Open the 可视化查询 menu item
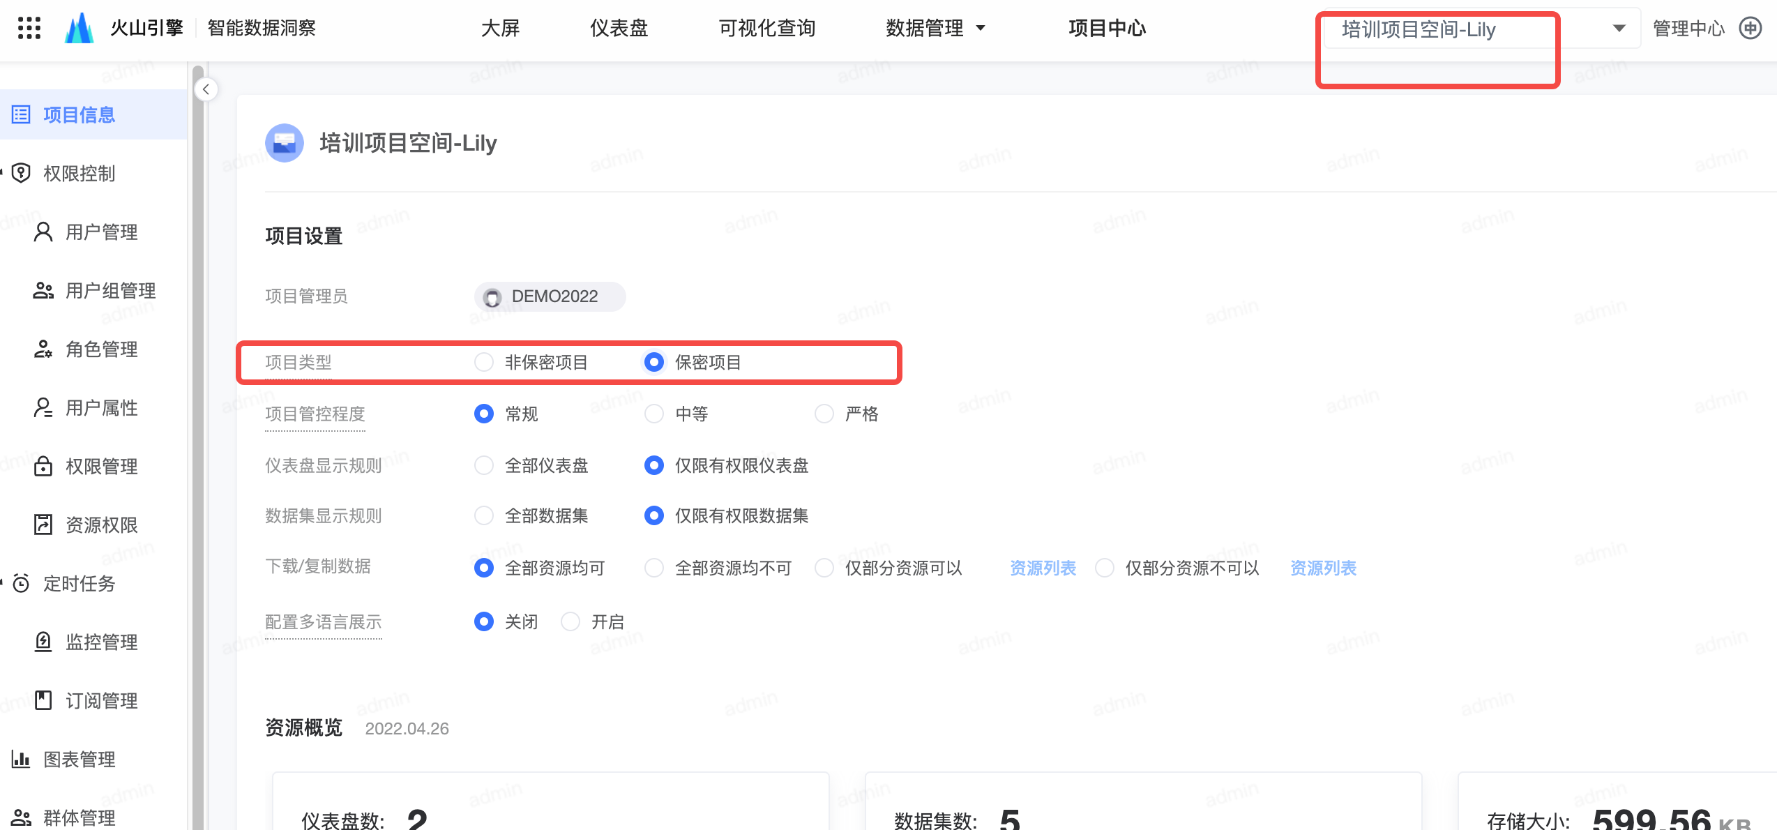 (x=766, y=28)
